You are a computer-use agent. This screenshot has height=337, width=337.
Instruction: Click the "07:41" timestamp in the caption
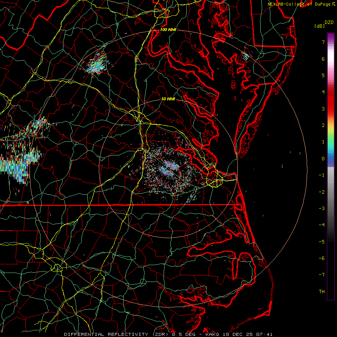(265, 334)
